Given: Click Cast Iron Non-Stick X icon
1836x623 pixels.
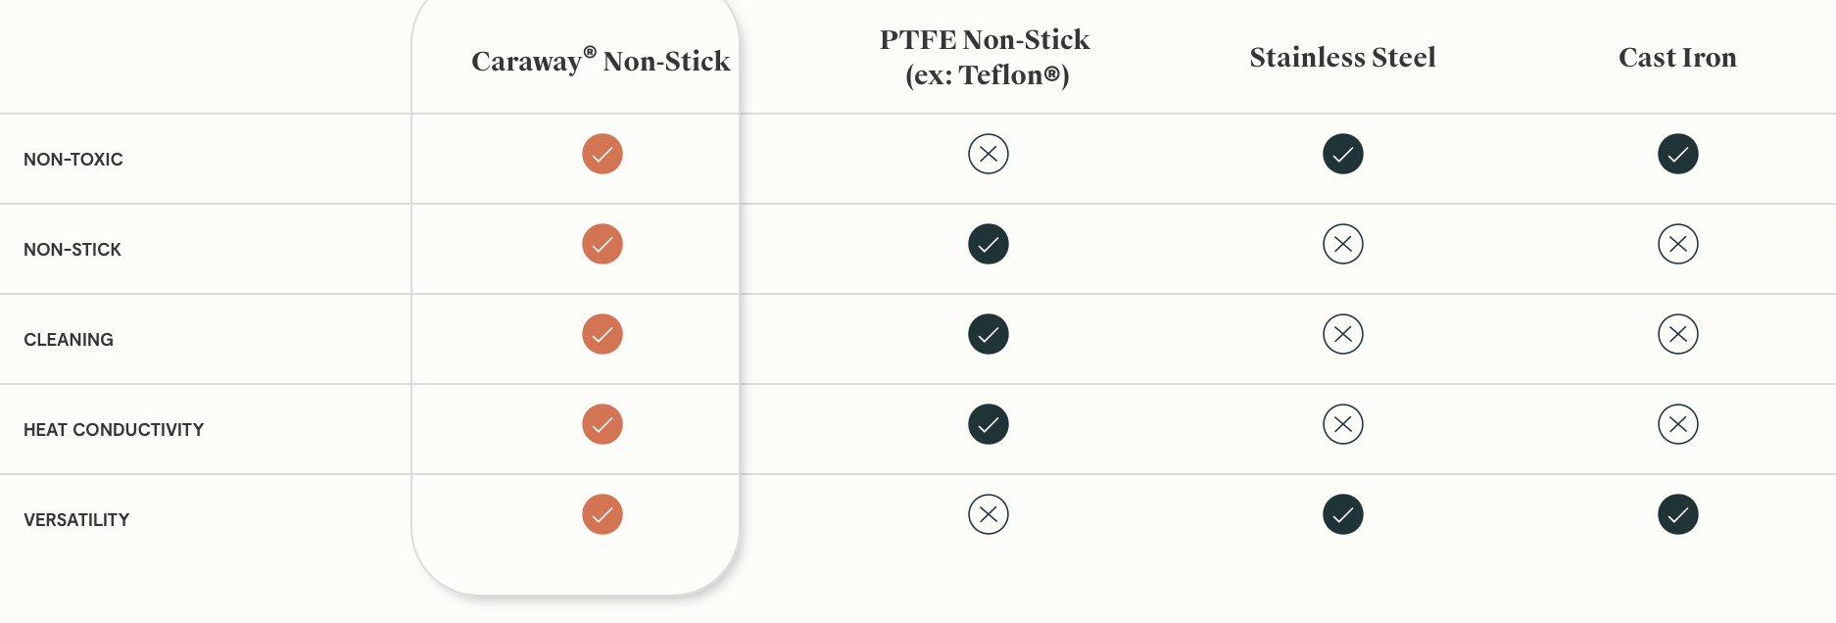Looking at the screenshot, I should click(x=1678, y=244).
